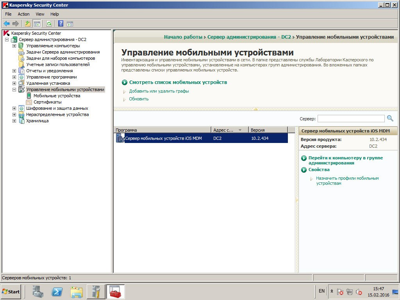Show hidden tray icons with the chevron

tap(332, 291)
